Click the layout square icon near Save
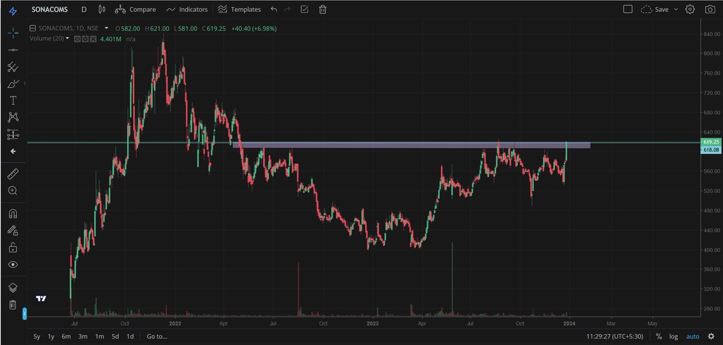Screen dimensions: 723x345 click(x=627, y=9)
